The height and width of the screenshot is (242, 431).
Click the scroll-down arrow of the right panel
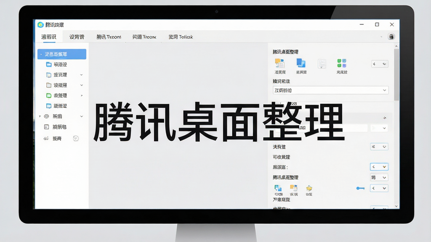click(396, 206)
